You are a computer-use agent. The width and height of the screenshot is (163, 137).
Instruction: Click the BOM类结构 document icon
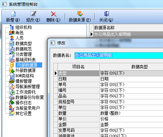point(12,76)
